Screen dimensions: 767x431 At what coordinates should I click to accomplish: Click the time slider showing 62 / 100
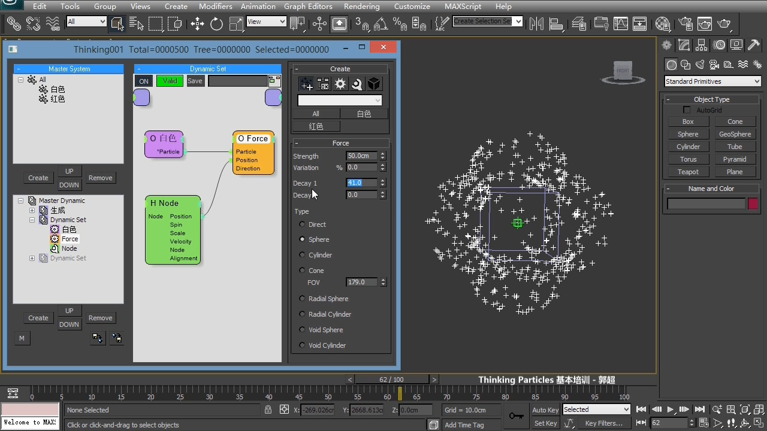tap(391, 380)
